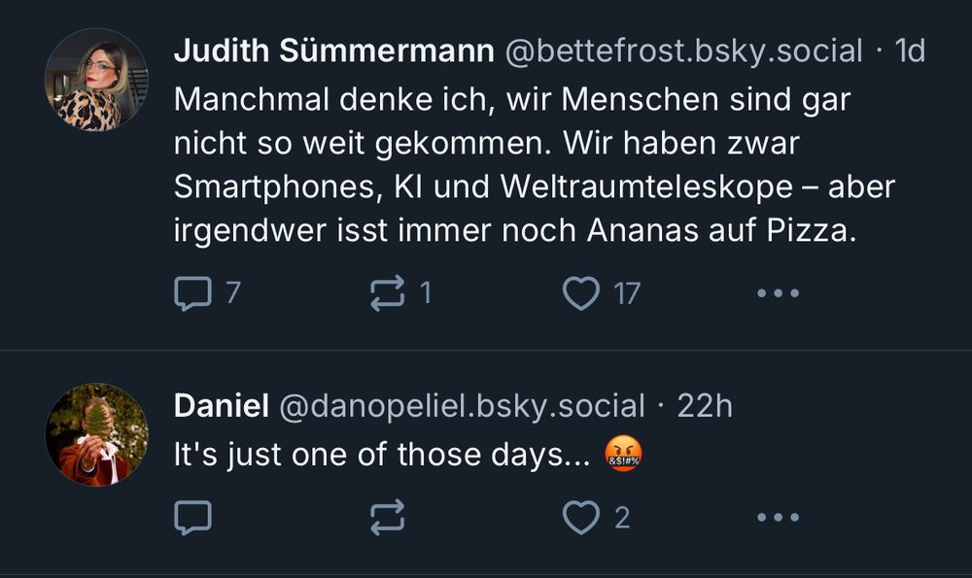The width and height of the screenshot is (972, 578).
Task: Open more options on Judith's post
Action: click(x=778, y=292)
